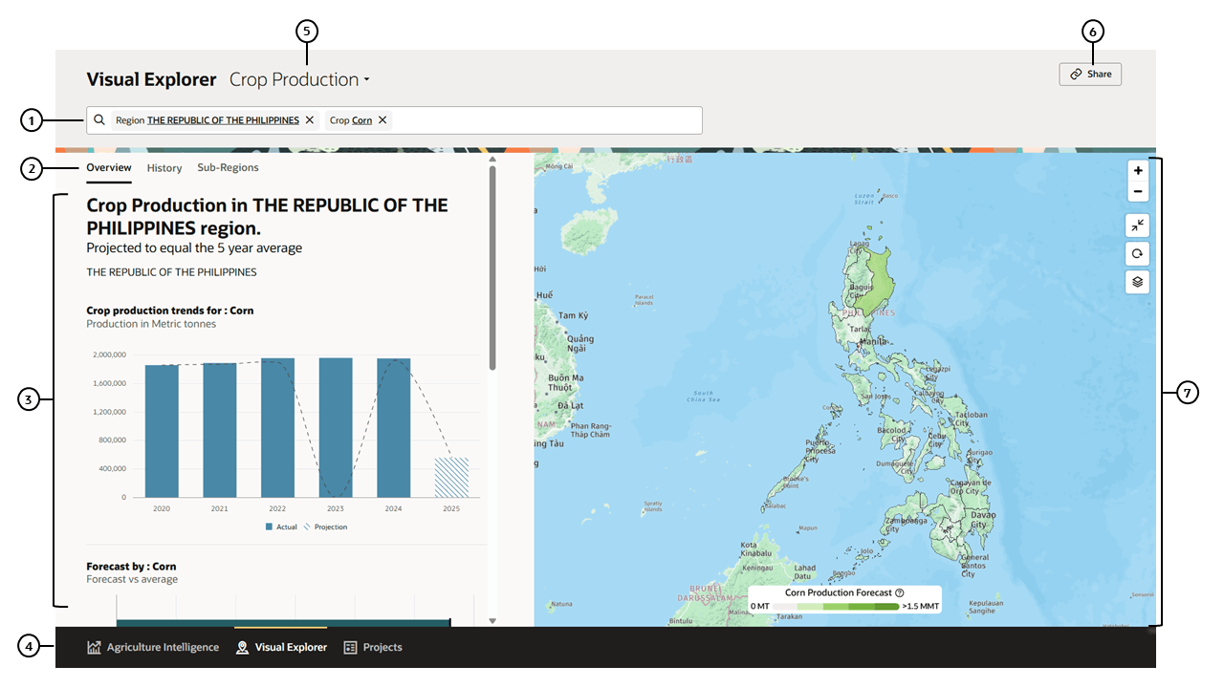
Task: Reset the map orientation icon
Action: (1137, 253)
